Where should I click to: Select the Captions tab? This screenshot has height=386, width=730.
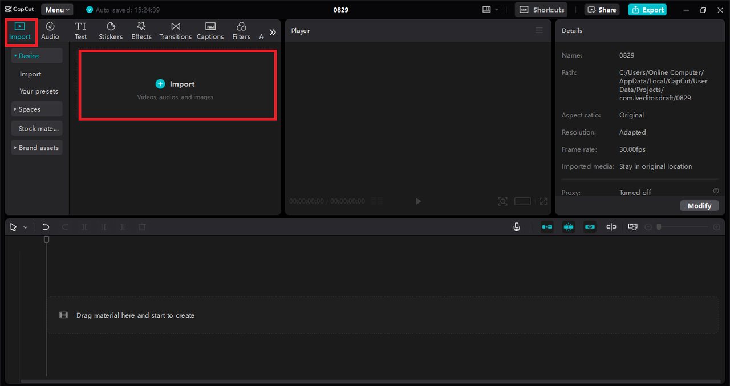tap(210, 31)
